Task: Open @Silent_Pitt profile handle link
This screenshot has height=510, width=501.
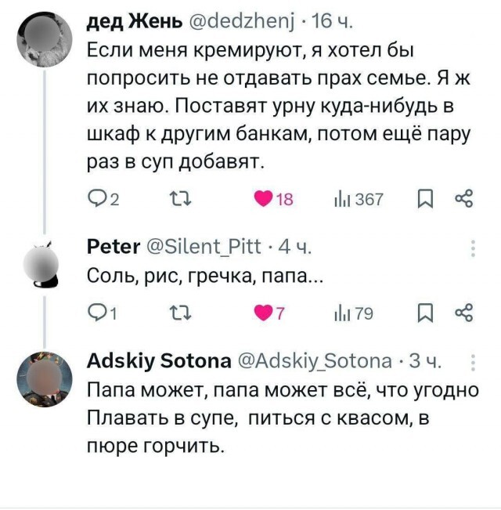Action: 200,249
